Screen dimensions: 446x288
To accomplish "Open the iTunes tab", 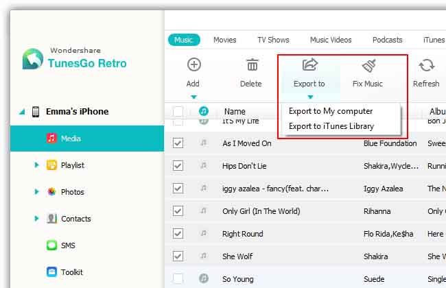I will 434,40.
